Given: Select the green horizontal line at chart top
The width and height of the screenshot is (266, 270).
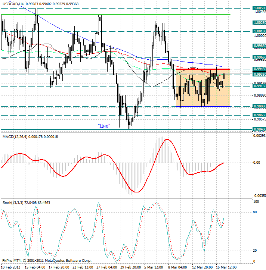Looking at the screenshot, I should 112,14.
